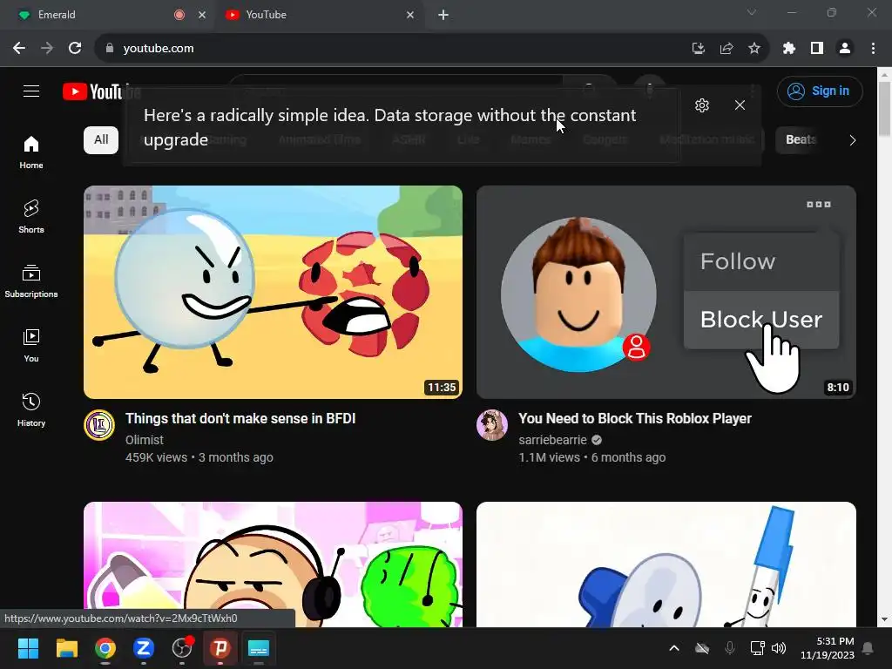Install app icon in address bar
The image size is (892, 669).
pyautogui.click(x=698, y=49)
